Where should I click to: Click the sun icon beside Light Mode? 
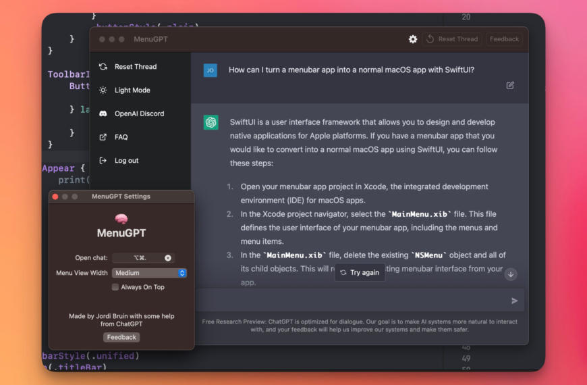pos(103,90)
